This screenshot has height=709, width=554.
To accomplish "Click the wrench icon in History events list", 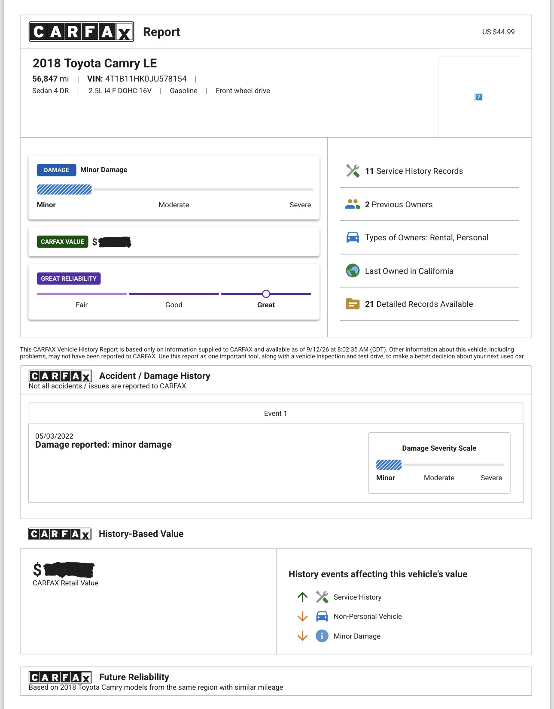I will pyautogui.click(x=322, y=597).
